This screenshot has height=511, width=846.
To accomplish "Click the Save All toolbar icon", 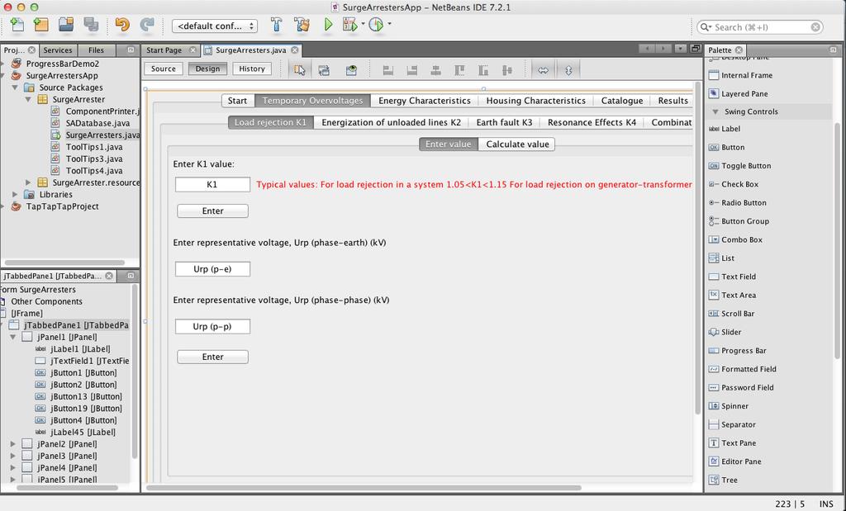I will (x=91, y=25).
